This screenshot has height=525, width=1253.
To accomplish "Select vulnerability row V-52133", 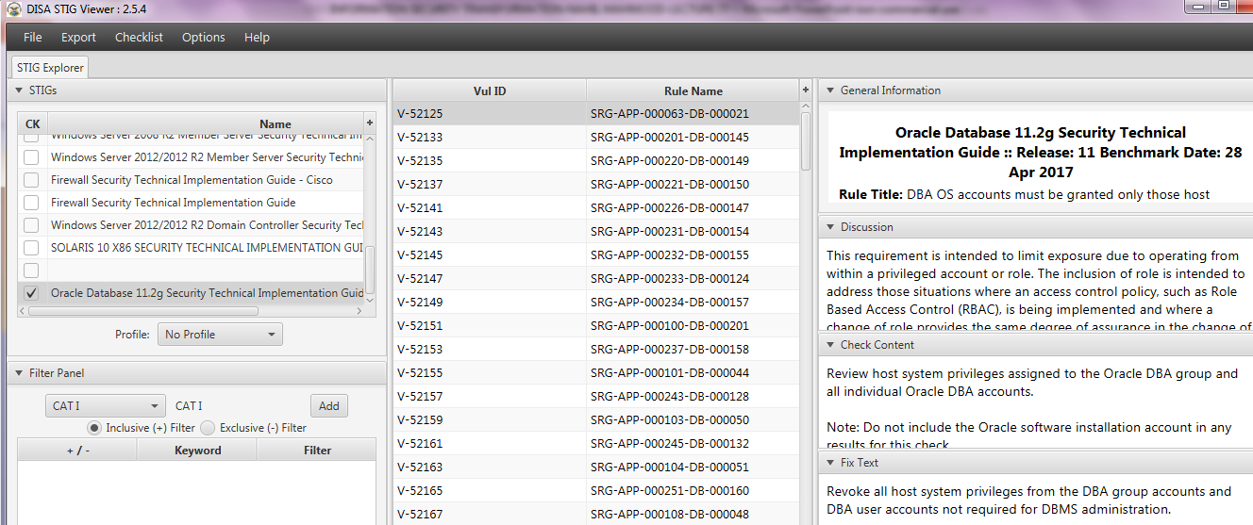I will (x=596, y=138).
